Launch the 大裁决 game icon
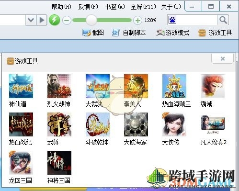Image resolution: width=239 pixels, height=191 pixels. pyautogui.click(x=98, y=86)
